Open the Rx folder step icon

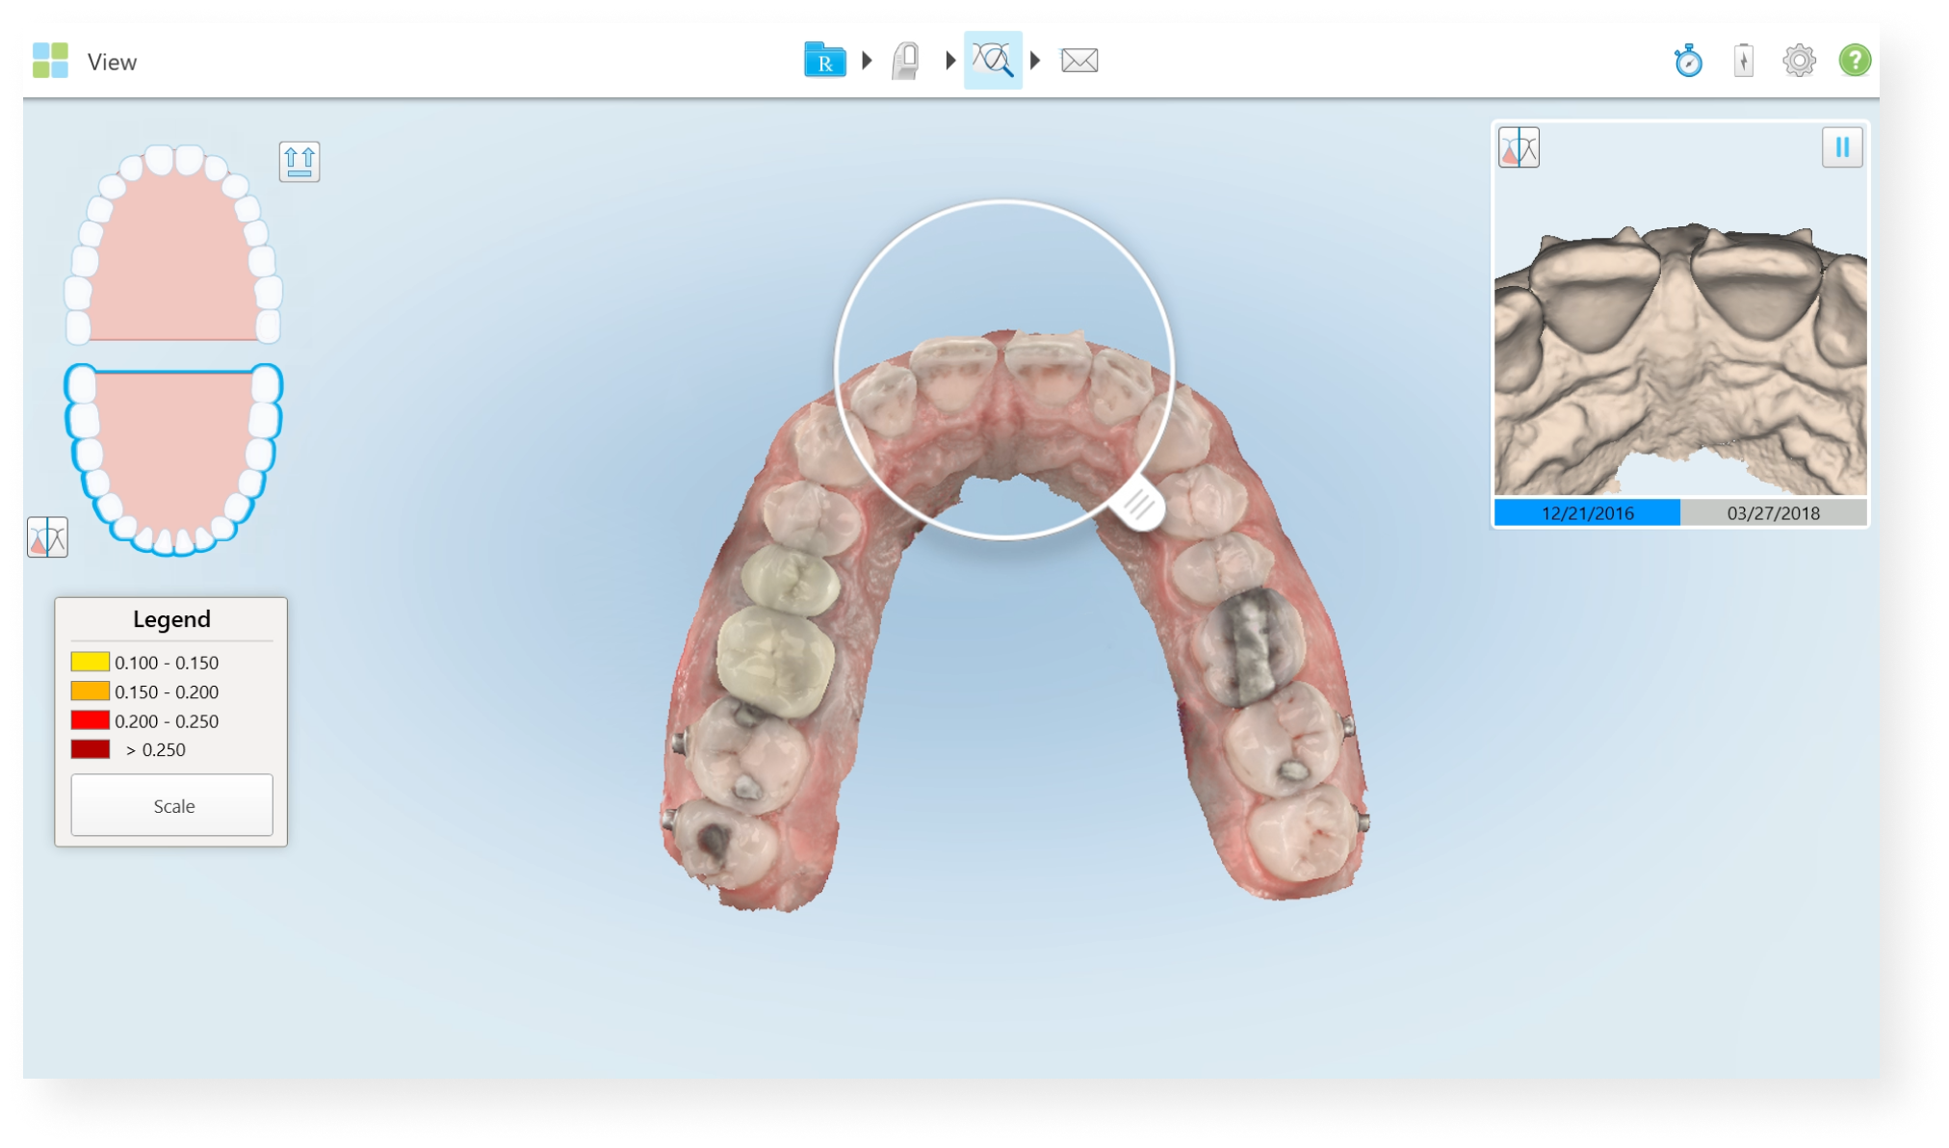click(x=824, y=60)
